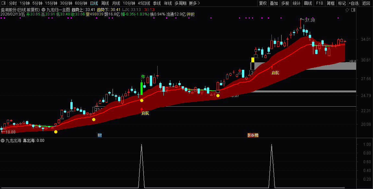Viewport: 373px width, 189px height.
Task: Click the 真出海: 0.00 indicator value
Action: (33, 141)
